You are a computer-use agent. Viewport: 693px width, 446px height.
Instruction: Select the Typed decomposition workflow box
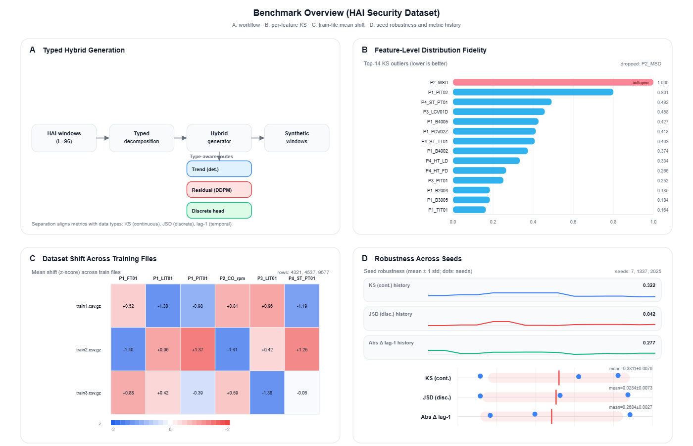pyautogui.click(x=142, y=138)
